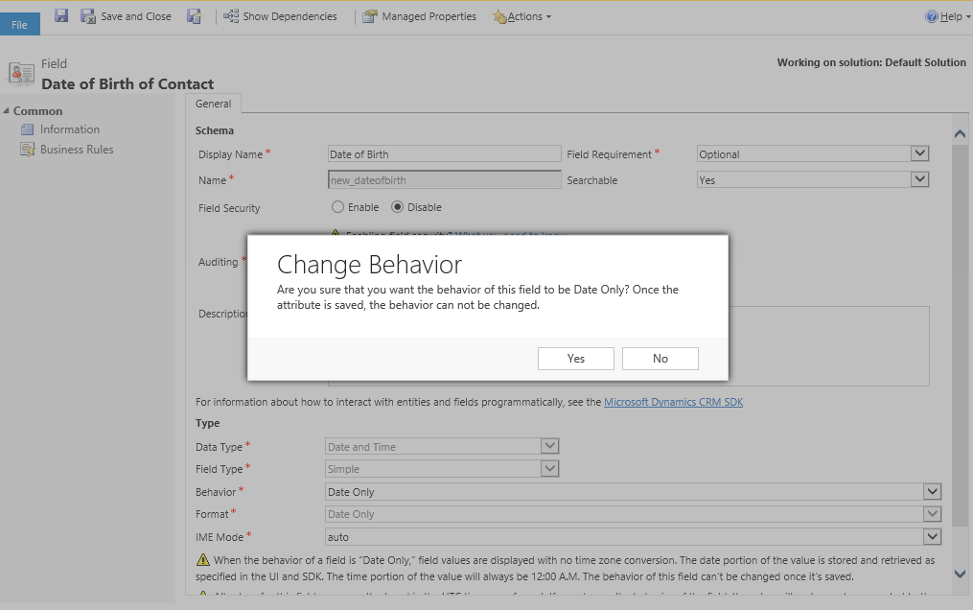973x610 pixels.
Task: Cancel with the No button
Action: pos(660,359)
